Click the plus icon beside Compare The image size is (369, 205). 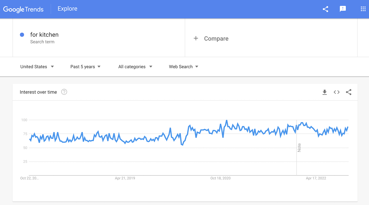point(196,38)
